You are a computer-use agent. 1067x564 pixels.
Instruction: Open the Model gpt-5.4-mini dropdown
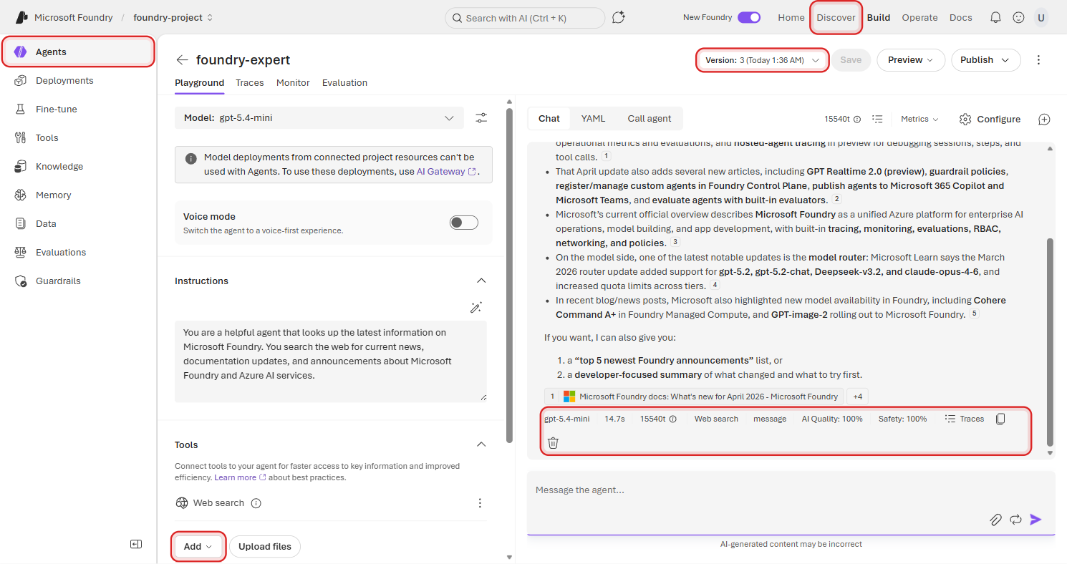click(319, 118)
